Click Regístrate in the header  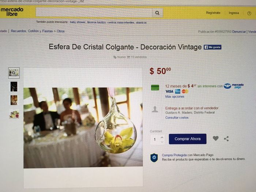click(x=213, y=13)
